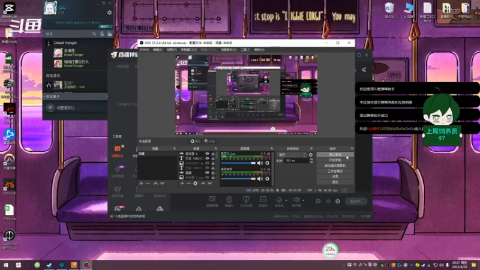Collapse group chats section in Steam friends
The image size is (480, 270).
click(x=44, y=97)
